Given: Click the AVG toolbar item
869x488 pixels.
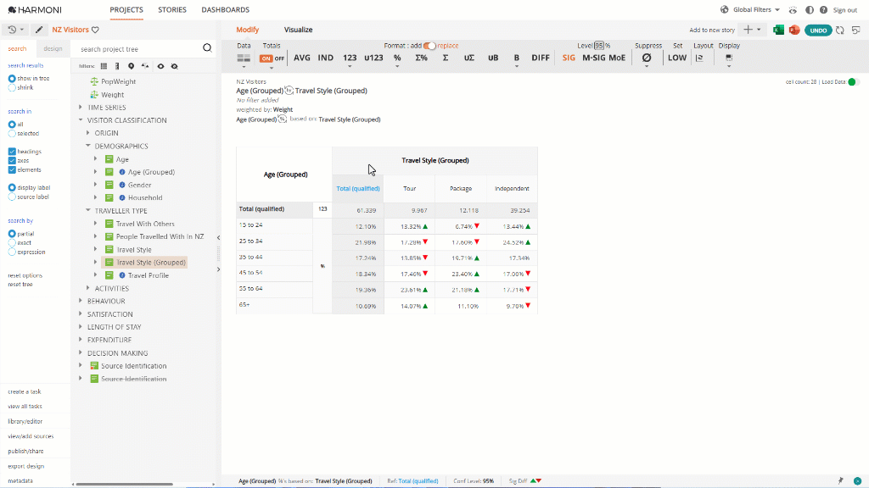Looking at the screenshot, I should [302, 58].
